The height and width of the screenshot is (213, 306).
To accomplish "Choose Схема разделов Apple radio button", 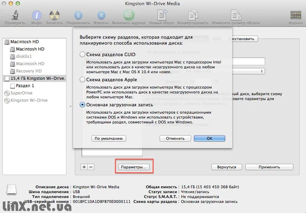I will click(x=82, y=79).
